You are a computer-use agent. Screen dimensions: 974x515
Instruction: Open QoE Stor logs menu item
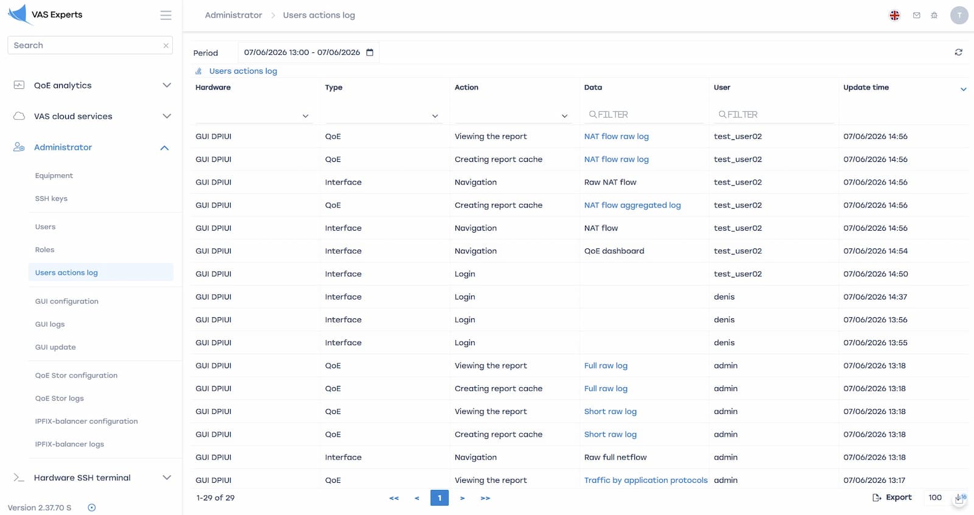point(60,399)
